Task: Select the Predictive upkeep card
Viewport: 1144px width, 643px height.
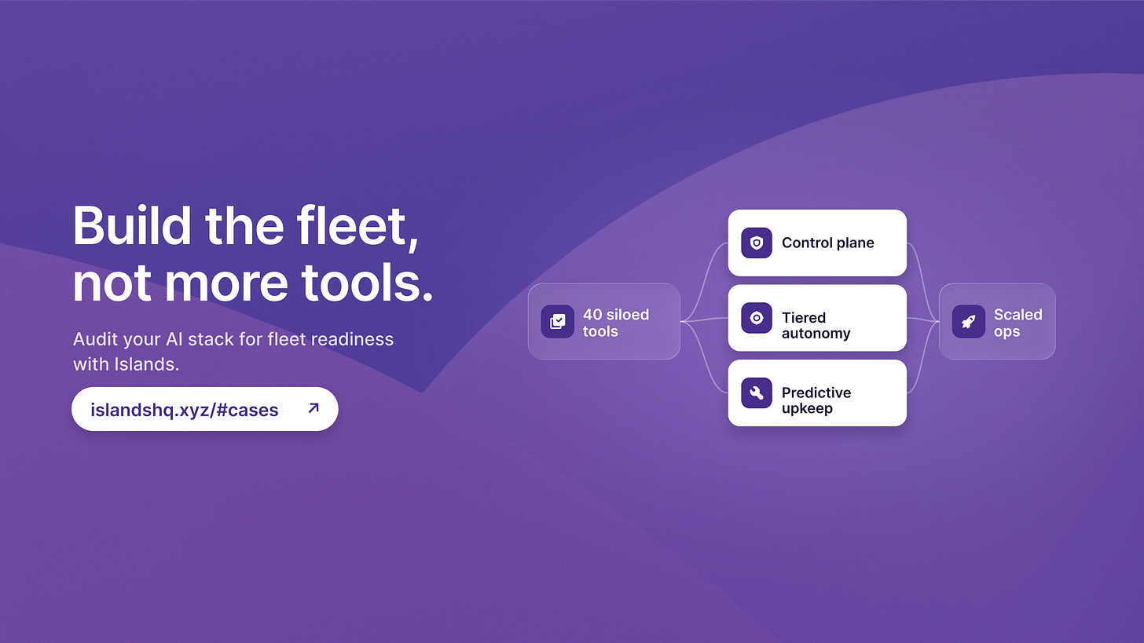Action: tap(817, 393)
